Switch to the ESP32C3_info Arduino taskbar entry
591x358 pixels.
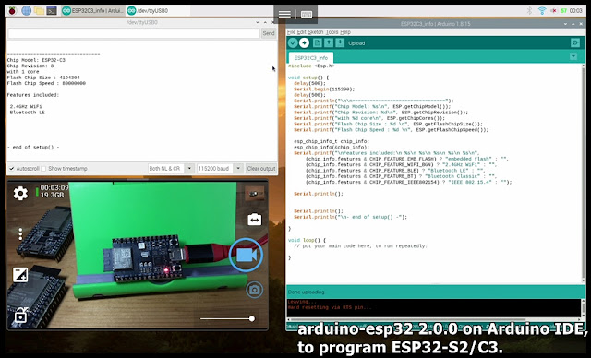(92, 10)
